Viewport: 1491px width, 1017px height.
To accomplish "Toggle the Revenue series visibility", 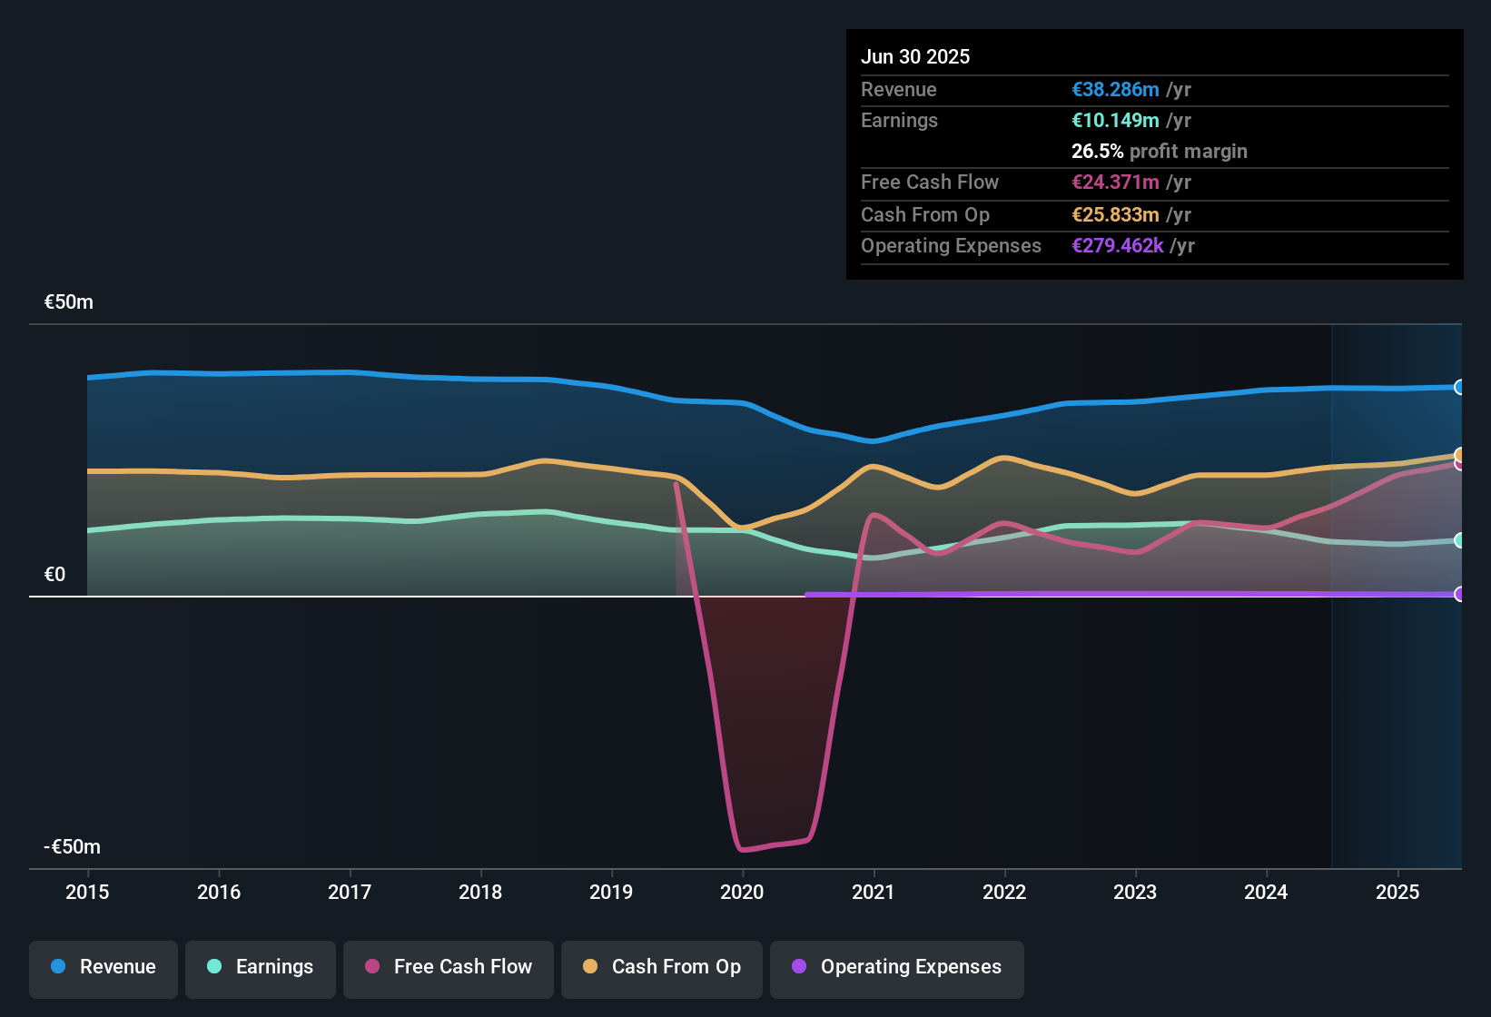I will click(x=103, y=967).
